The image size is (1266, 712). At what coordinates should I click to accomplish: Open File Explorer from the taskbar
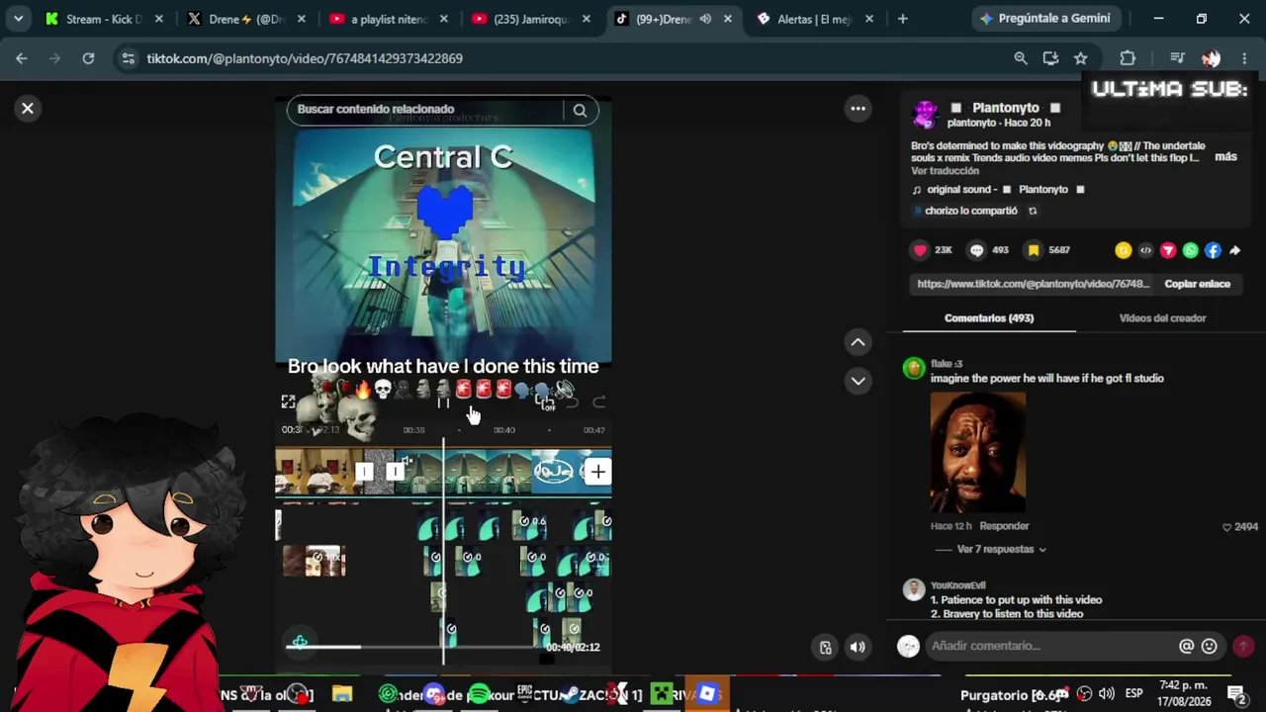[x=342, y=695]
